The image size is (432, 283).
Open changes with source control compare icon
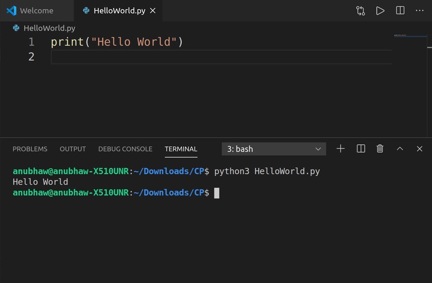[x=360, y=11]
